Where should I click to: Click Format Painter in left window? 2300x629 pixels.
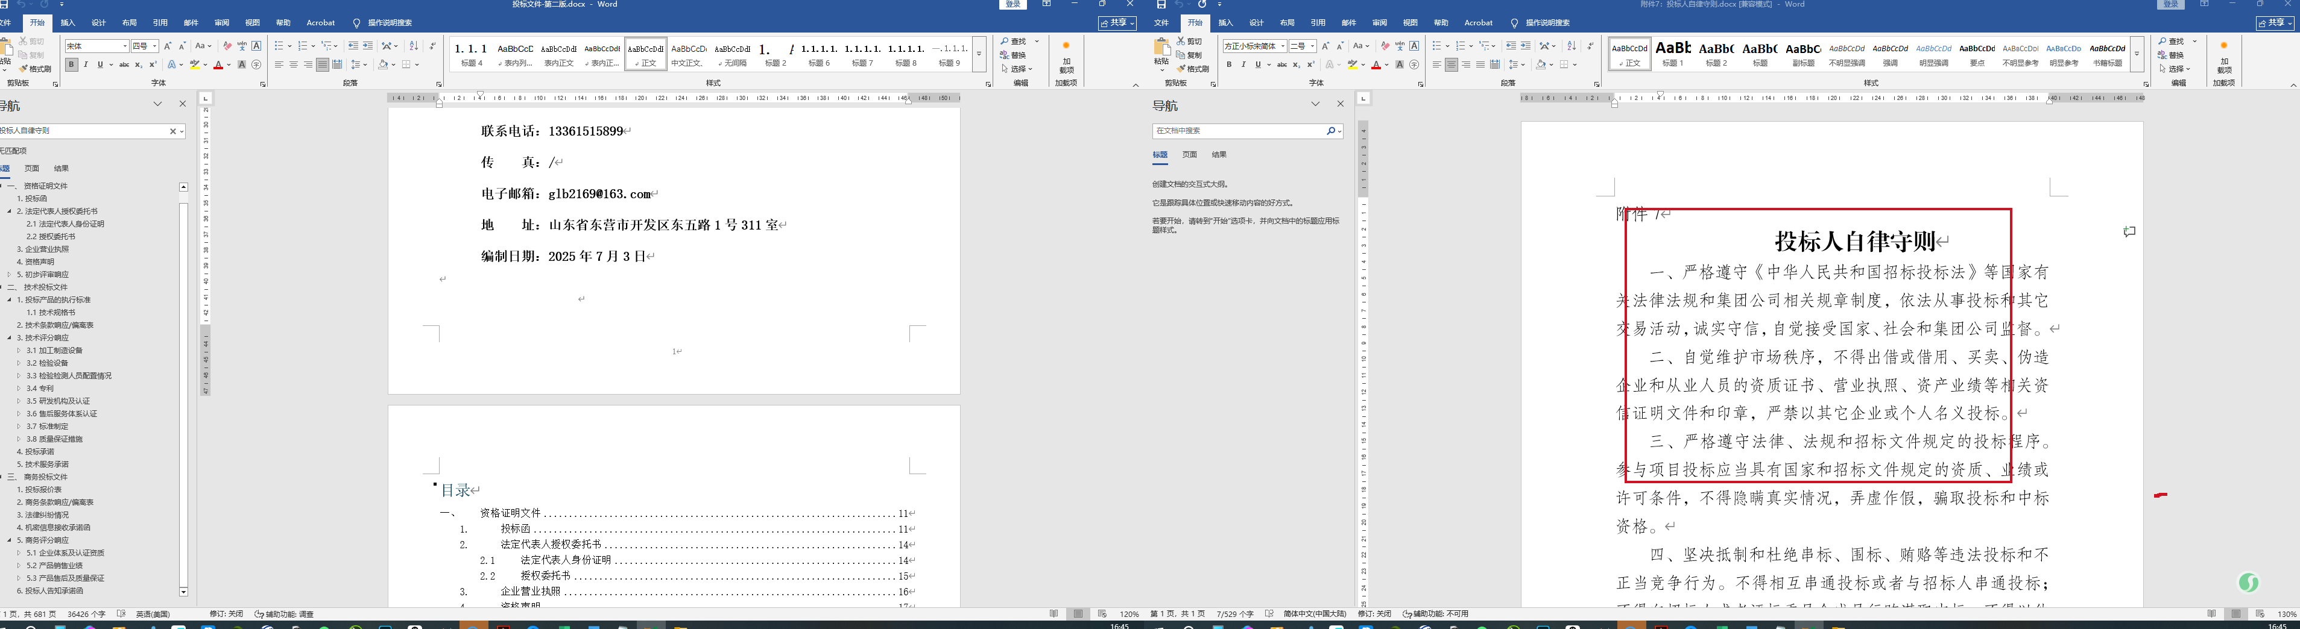point(35,69)
